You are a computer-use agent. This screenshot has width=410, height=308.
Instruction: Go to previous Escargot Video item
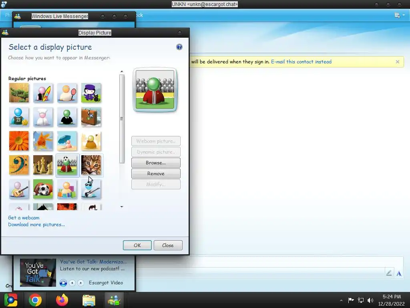point(72,283)
